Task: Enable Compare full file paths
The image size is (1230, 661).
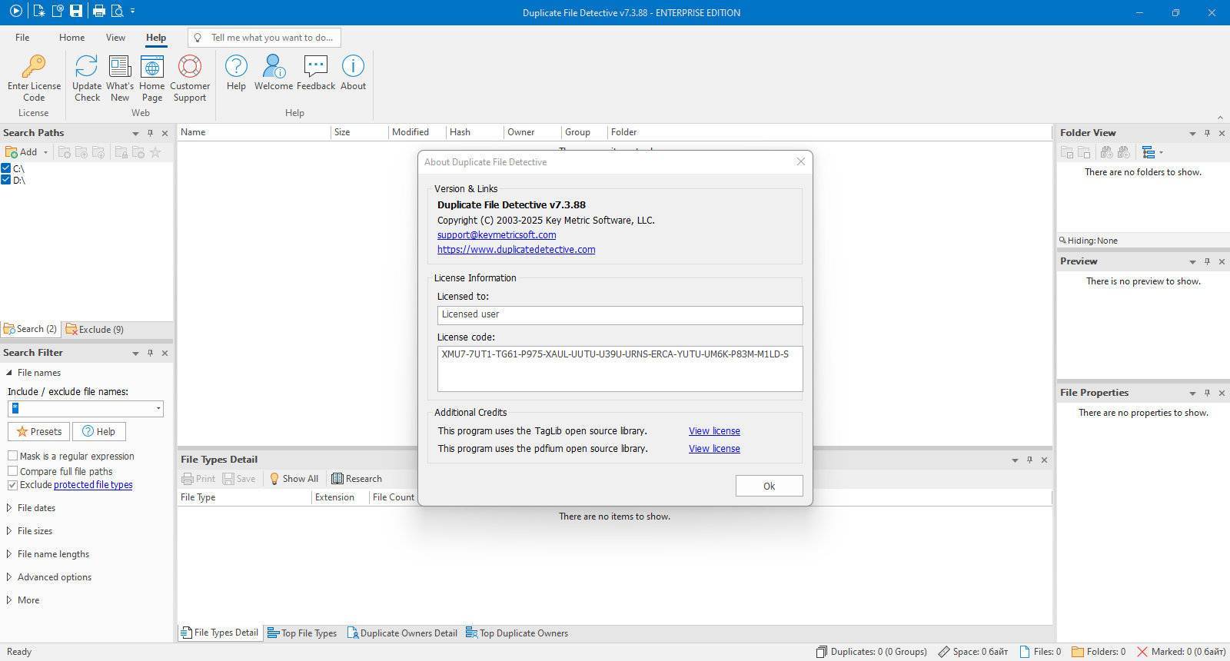Action: click(x=12, y=471)
